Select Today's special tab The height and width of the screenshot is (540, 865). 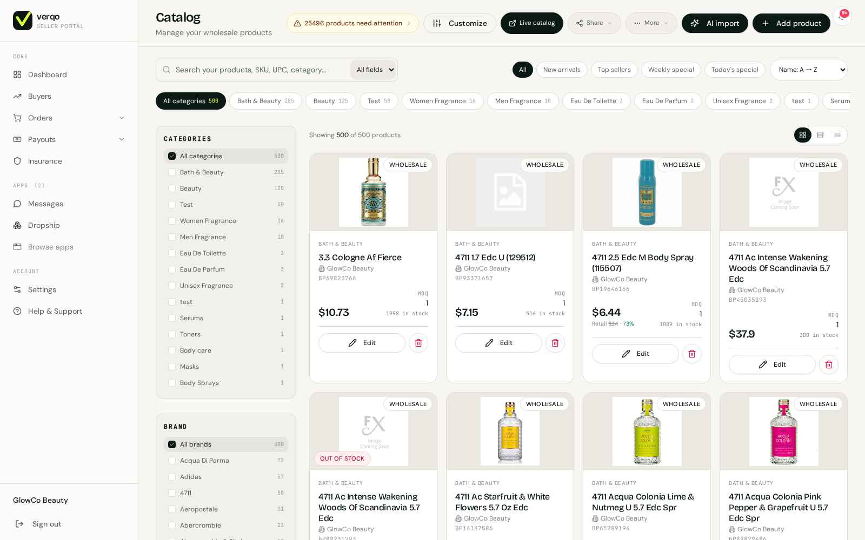click(x=735, y=70)
